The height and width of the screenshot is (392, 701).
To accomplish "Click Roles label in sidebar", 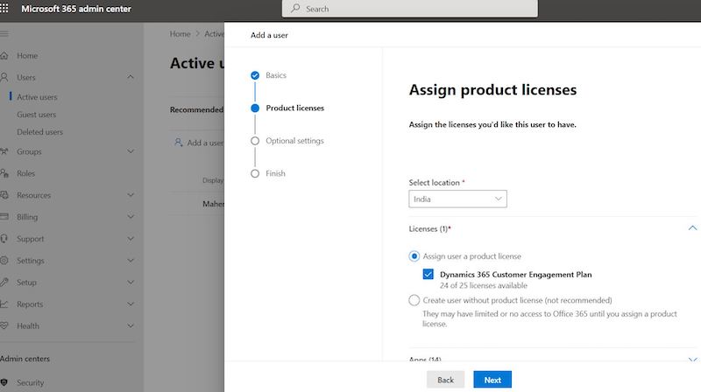I will pos(26,173).
